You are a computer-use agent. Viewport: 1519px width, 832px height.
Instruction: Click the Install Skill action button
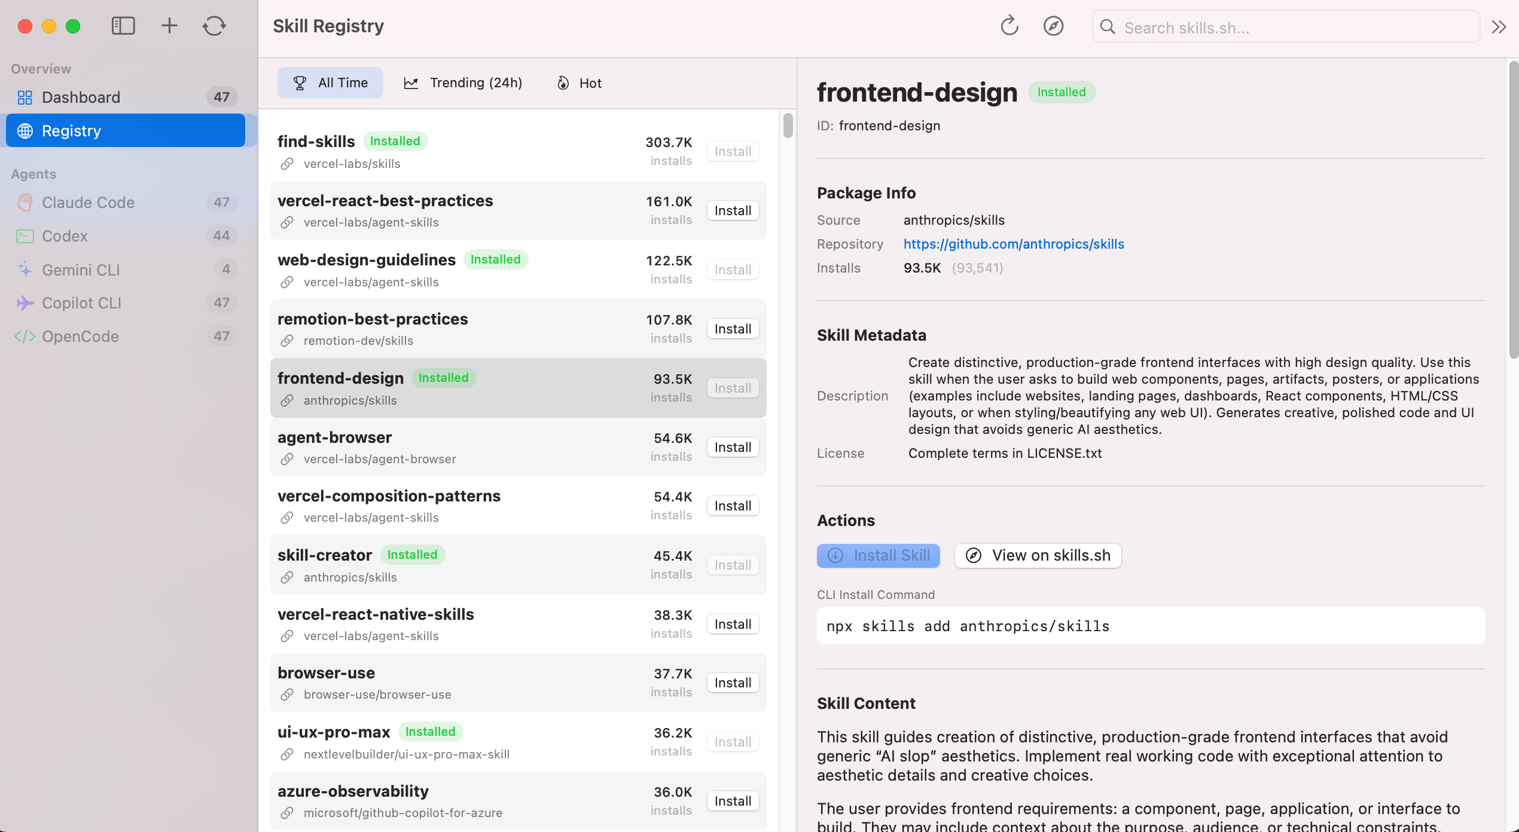877,555
